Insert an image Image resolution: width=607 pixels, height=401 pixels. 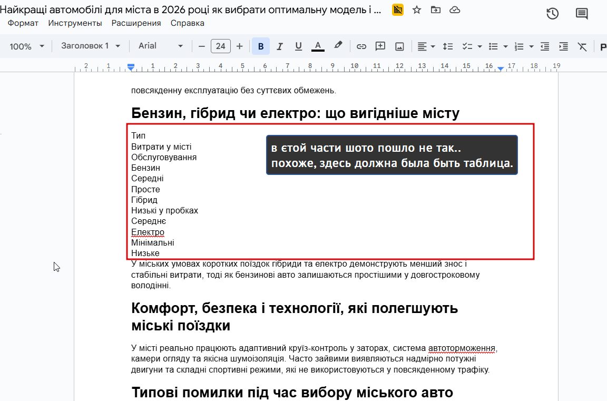tap(399, 46)
